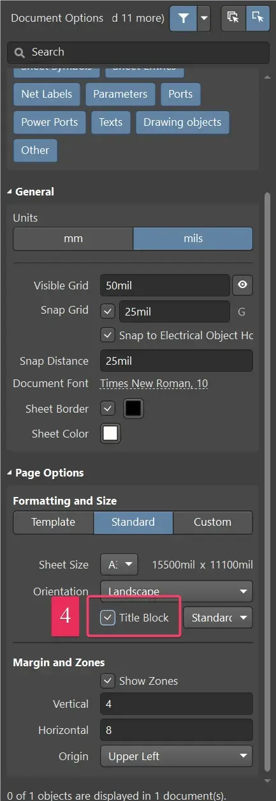Screen dimensions: 276x801
Task: Collapse the Page Options section
Action: point(10,473)
